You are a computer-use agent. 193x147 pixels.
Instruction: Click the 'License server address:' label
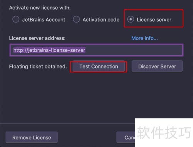37,38
